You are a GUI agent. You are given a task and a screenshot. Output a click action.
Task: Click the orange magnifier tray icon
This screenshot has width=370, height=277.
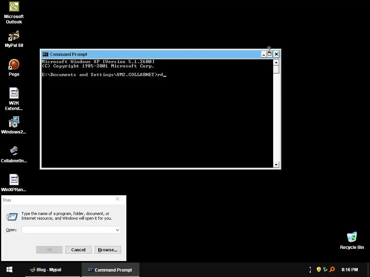[332, 269]
